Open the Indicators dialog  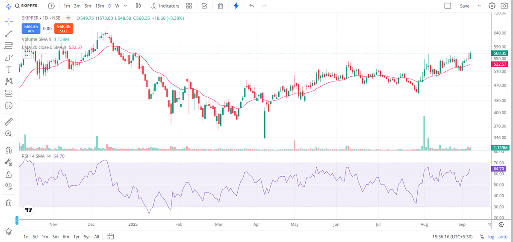coord(165,6)
